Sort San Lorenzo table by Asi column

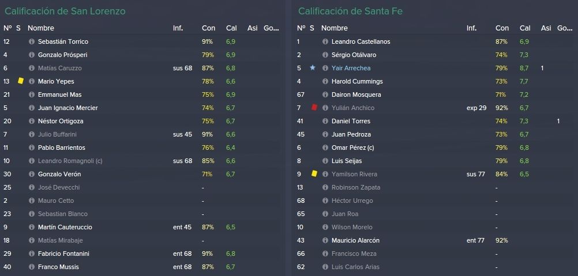(253, 28)
